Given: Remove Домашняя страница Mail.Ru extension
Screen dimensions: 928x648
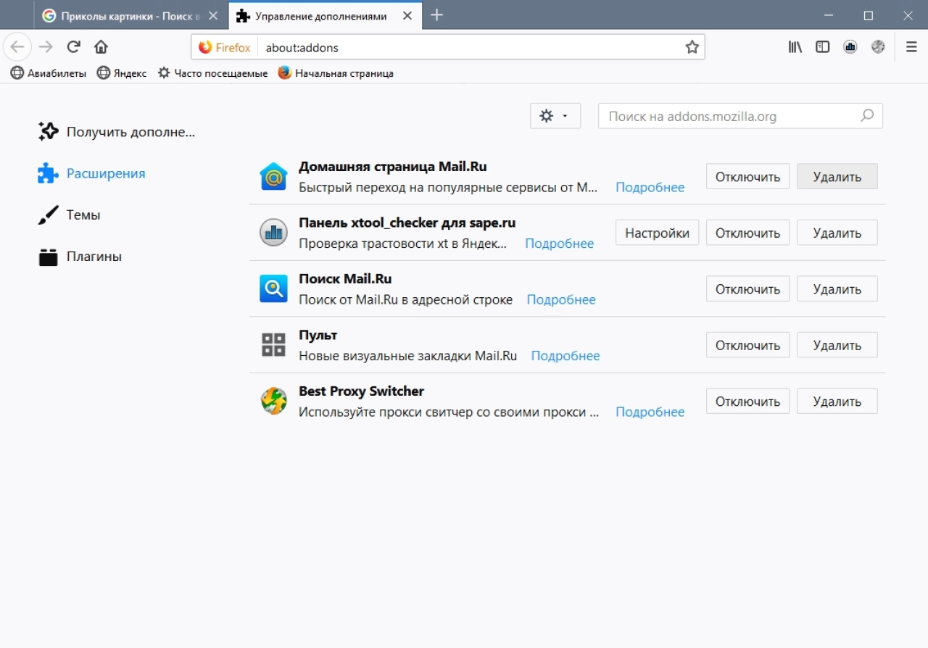Looking at the screenshot, I should pyautogui.click(x=837, y=176).
